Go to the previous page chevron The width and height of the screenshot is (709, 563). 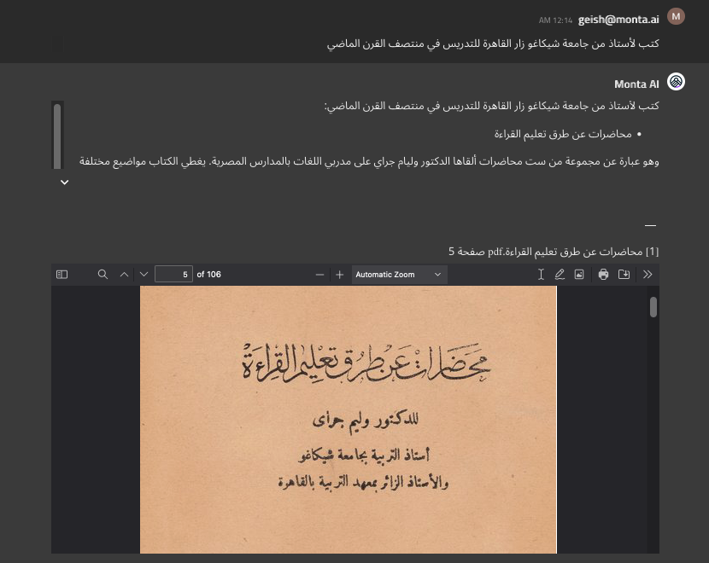124,274
